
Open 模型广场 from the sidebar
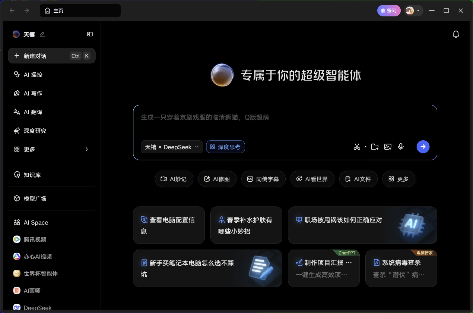tap(35, 198)
